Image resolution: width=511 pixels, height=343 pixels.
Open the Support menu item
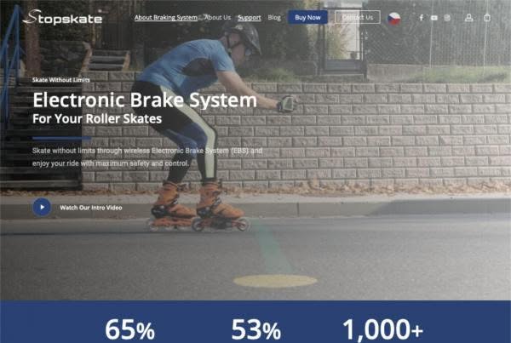point(250,18)
